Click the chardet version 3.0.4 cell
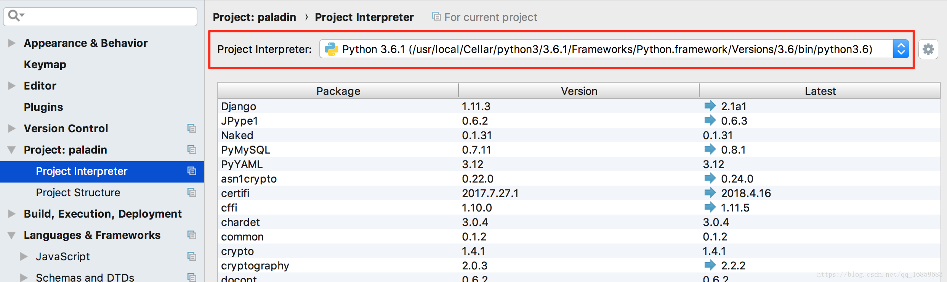Screen dimensions: 947x282 pos(475,222)
